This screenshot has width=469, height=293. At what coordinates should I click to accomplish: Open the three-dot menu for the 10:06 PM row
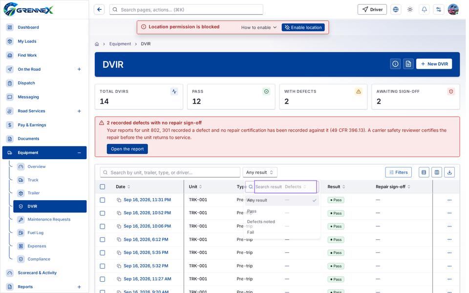pos(449,226)
